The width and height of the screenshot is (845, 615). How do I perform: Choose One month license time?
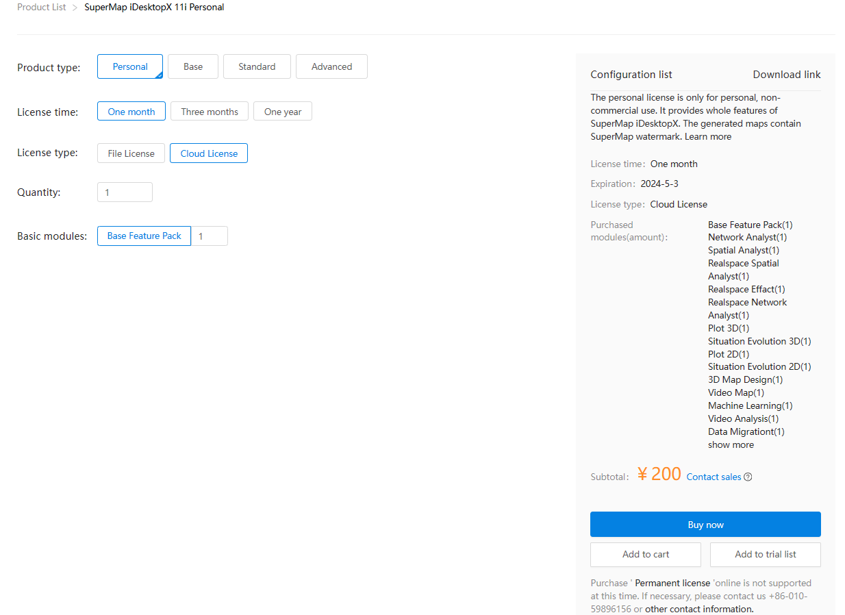tap(131, 112)
